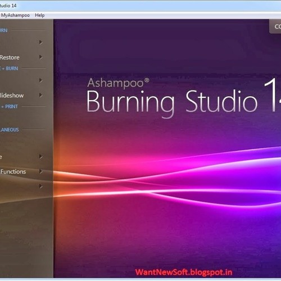The image size is (281, 281).
Task: Expand the arrow on the Slideshow row
Action: click(41, 95)
